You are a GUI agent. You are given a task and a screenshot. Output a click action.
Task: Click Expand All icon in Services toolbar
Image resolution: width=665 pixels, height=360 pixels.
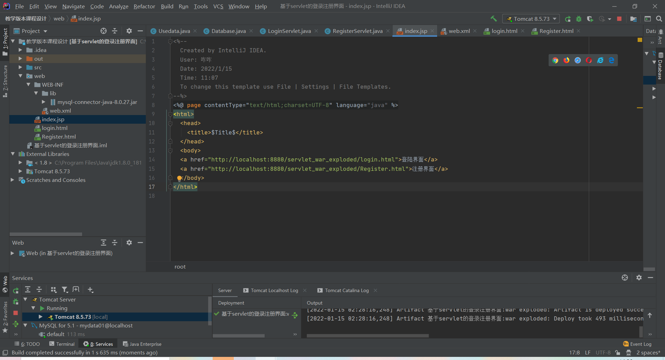tap(28, 290)
